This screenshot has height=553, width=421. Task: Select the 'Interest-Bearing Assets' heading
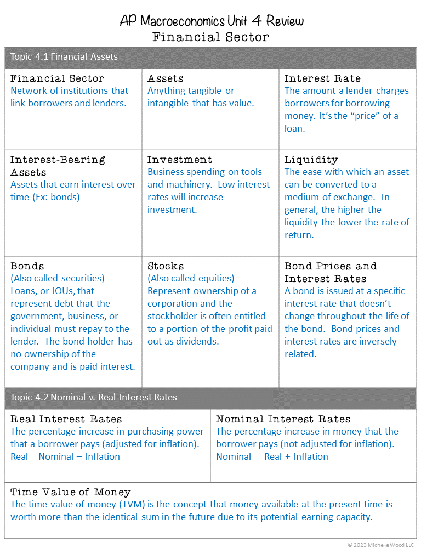pyautogui.click(x=58, y=166)
